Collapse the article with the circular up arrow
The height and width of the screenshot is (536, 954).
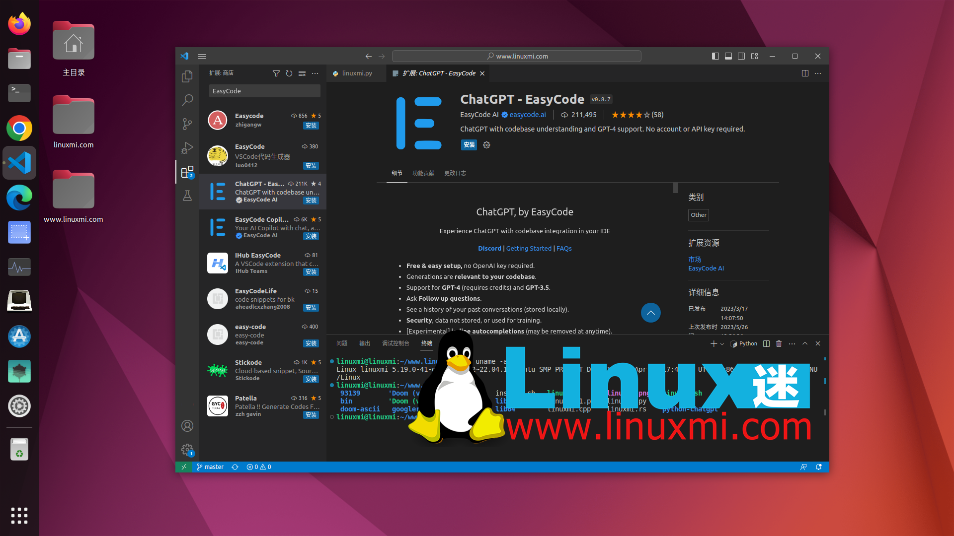click(651, 313)
